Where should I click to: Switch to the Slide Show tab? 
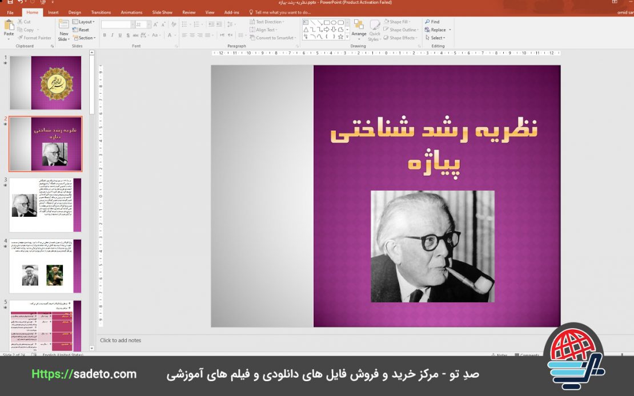[x=162, y=13]
